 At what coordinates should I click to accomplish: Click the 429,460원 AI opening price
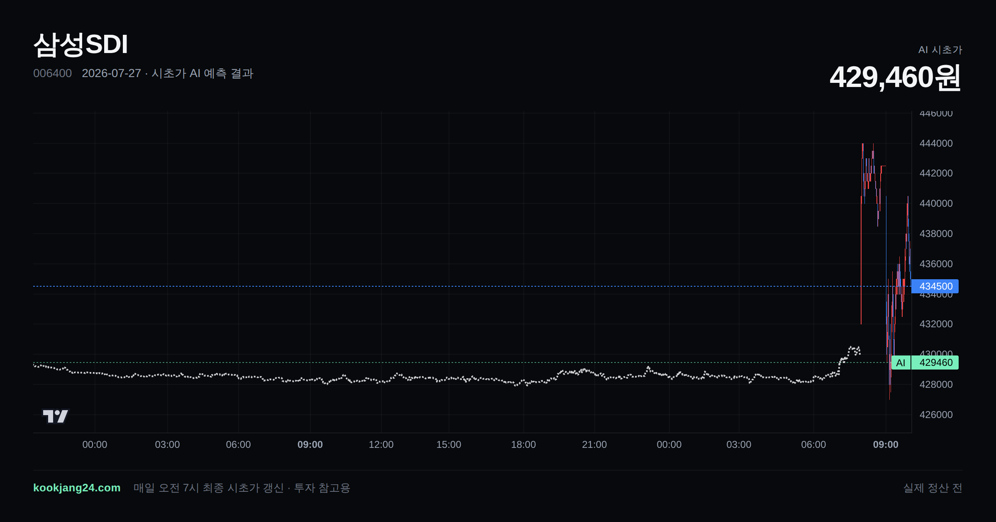[x=895, y=77]
